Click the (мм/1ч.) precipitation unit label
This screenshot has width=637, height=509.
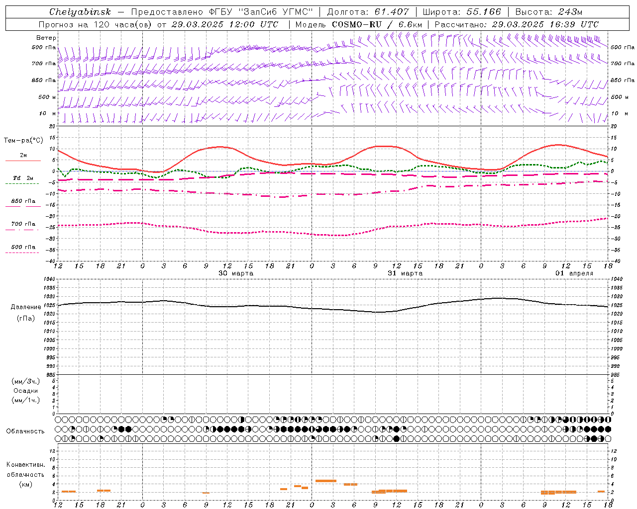click(26, 400)
